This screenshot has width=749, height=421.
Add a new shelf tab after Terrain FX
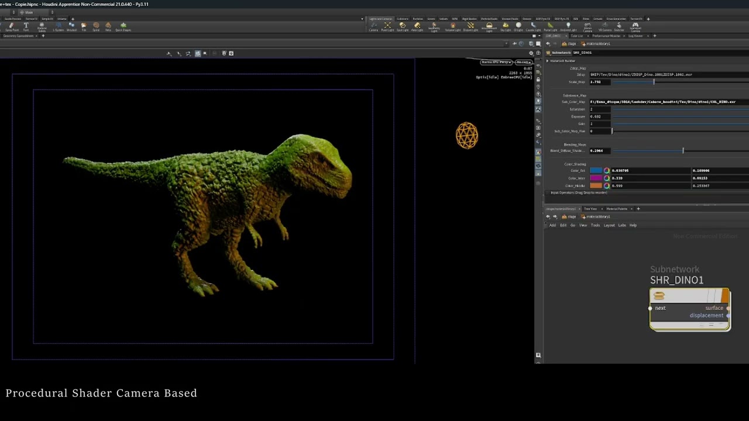pos(648,19)
